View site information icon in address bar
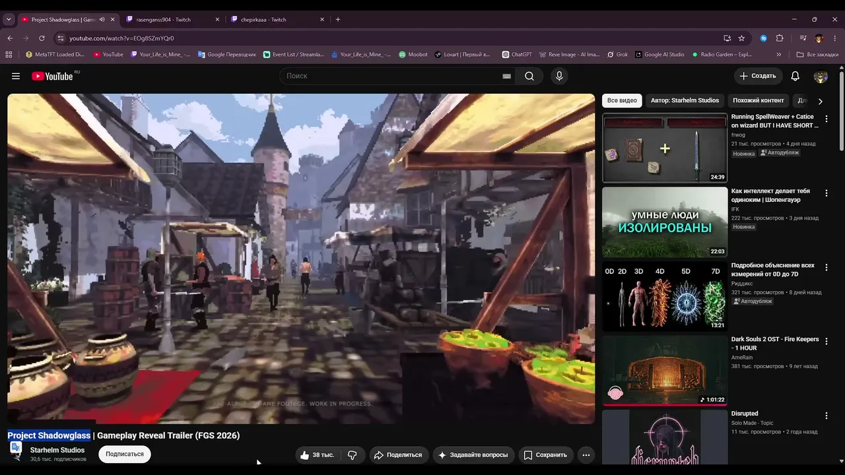The height and width of the screenshot is (475, 845). point(60,38)
